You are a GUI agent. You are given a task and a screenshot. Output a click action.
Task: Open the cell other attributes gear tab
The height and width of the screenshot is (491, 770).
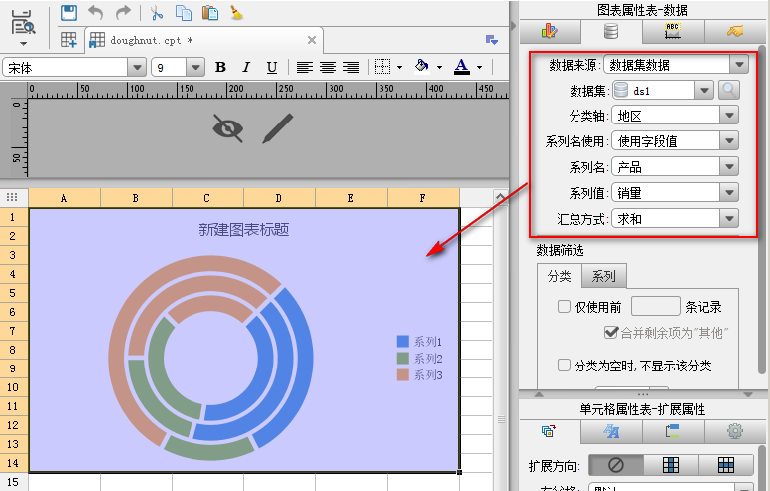(x=735, y=431)
